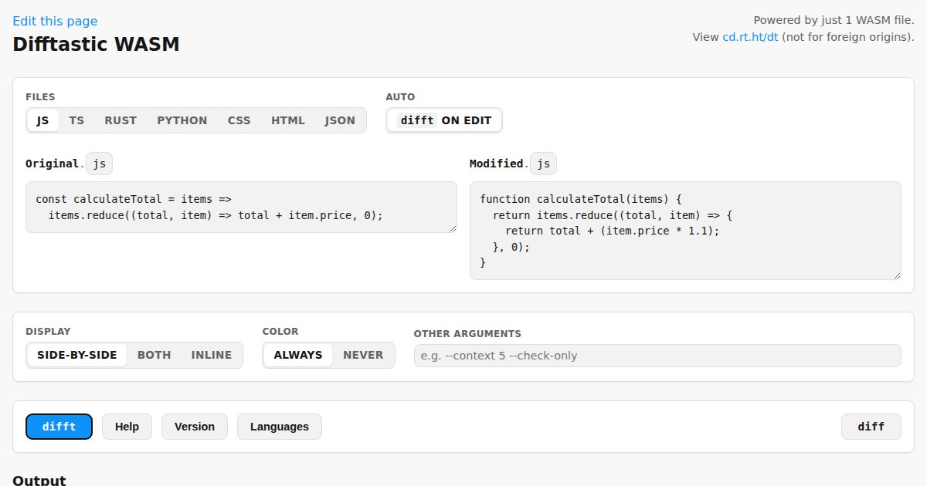Image resolution: width=927 pixels, height=486 pixels.
Task: Open the 'Edit this page' link
Action: point(55,21)
